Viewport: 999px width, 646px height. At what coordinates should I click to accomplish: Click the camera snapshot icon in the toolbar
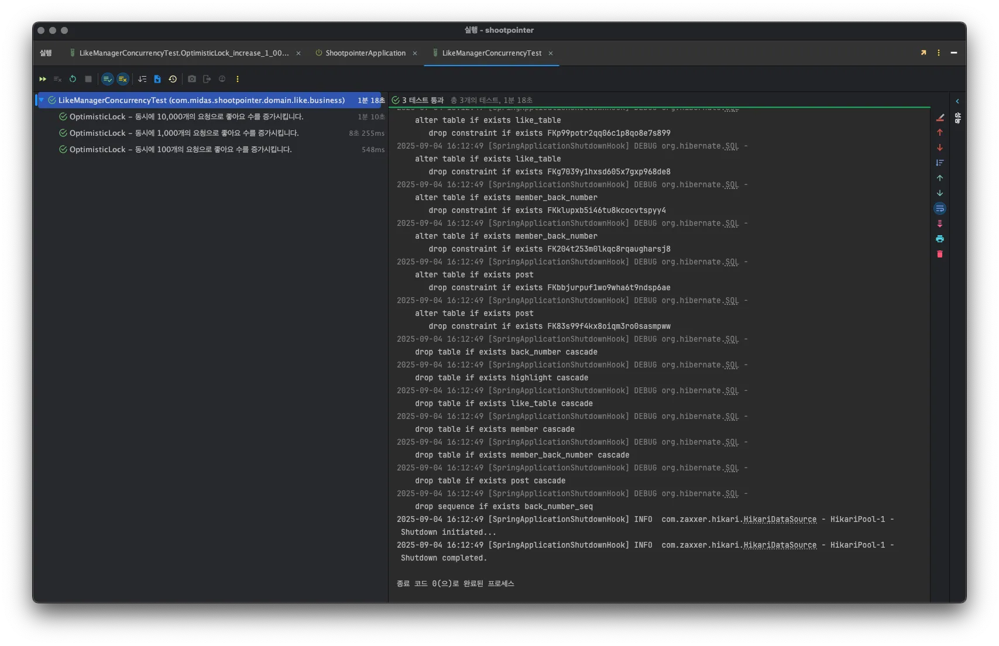(x=192, y=79)
